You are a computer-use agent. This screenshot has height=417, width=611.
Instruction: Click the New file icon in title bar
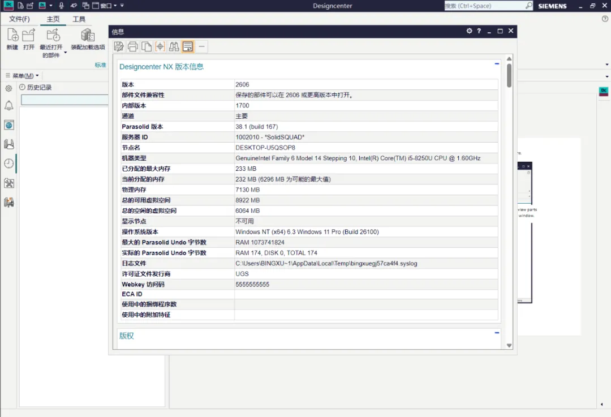point(21,6)
